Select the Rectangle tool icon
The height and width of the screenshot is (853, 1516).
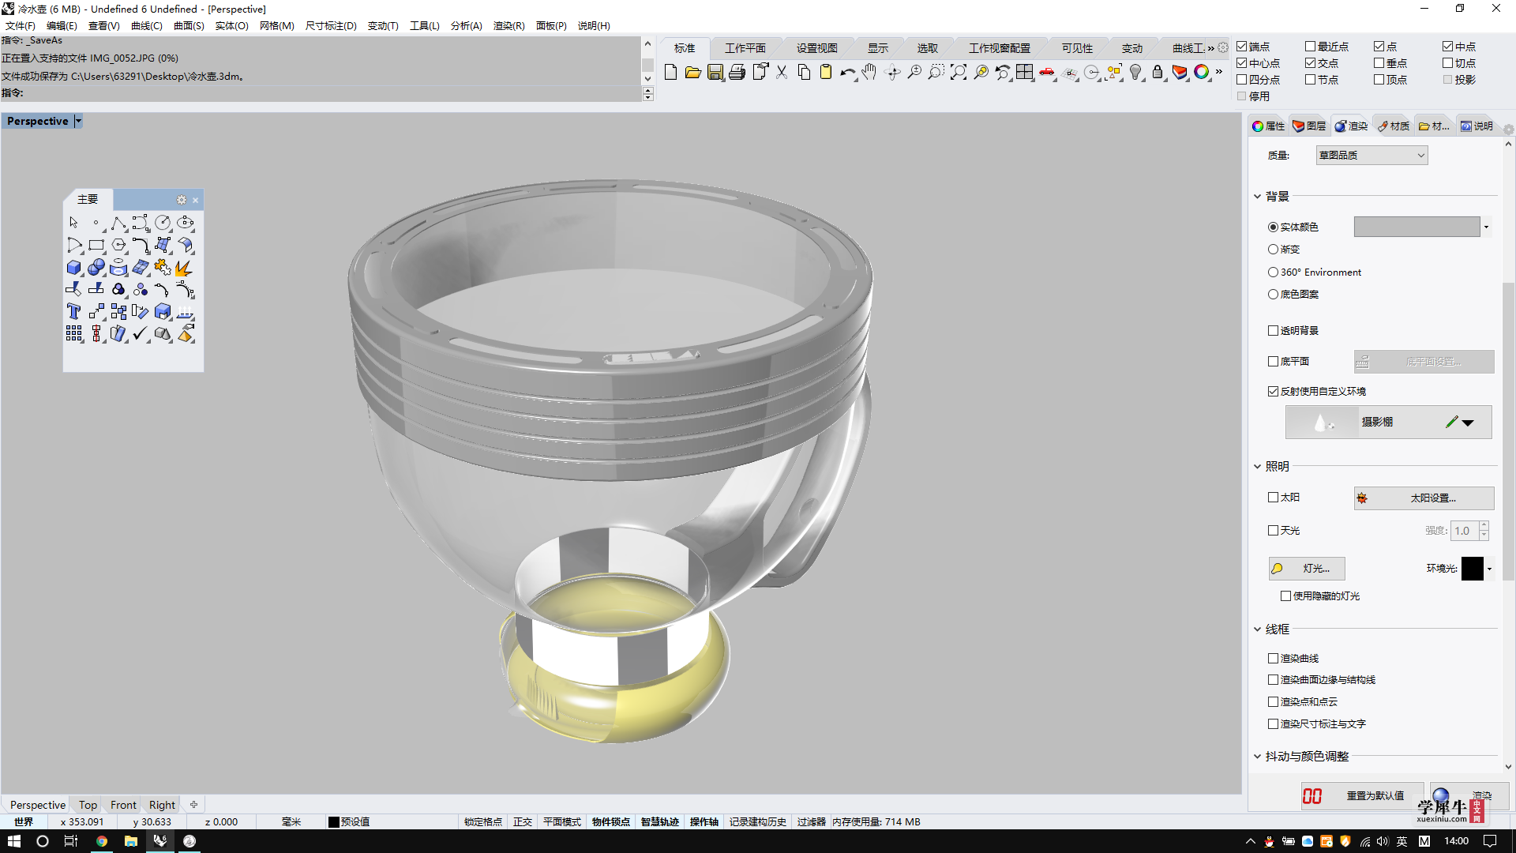point(96,246)
